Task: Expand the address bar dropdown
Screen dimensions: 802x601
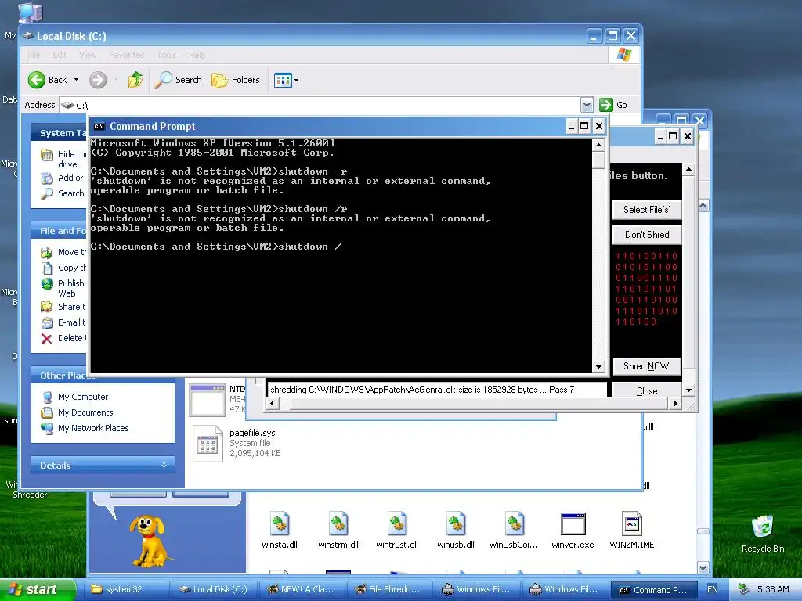Action: 587,105
